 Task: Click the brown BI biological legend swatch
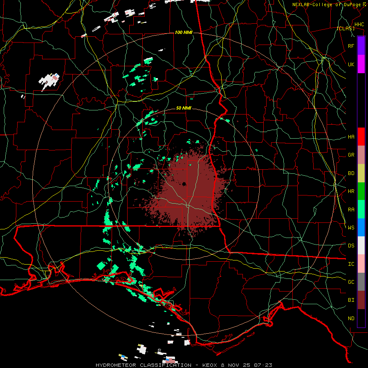361,300
